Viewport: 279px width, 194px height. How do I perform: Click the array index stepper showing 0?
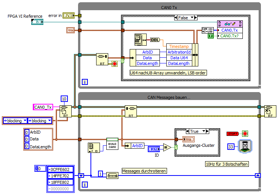[x=37, y=169]
